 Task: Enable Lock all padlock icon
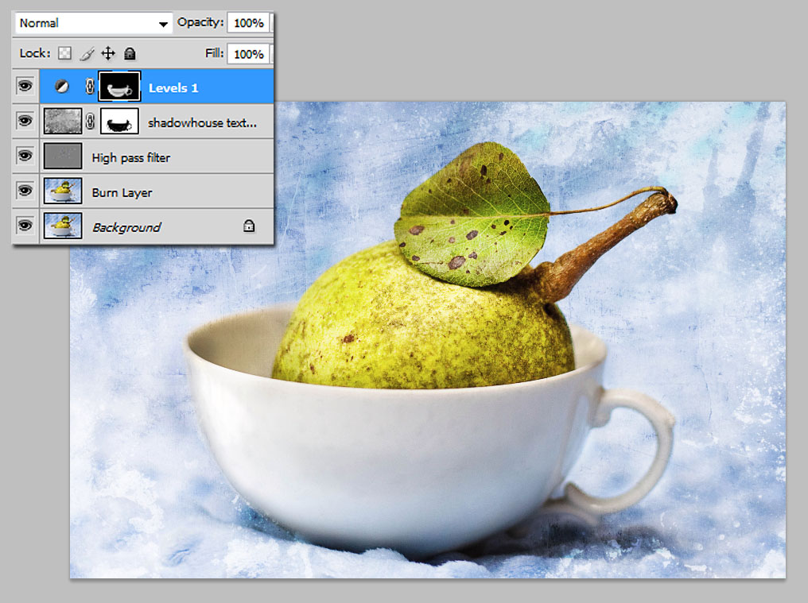128,53
